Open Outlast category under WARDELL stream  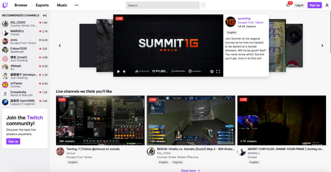click(x=252, y=157)
